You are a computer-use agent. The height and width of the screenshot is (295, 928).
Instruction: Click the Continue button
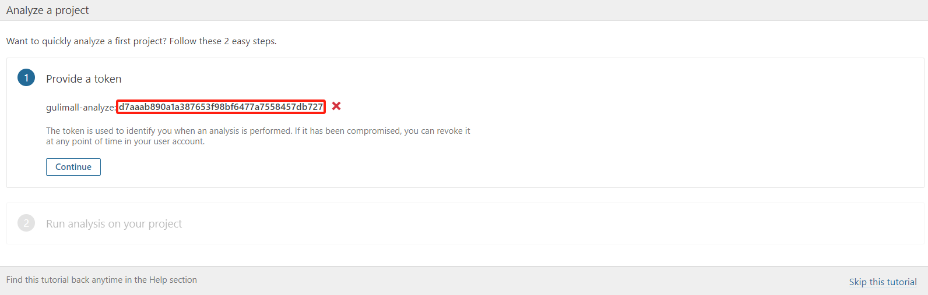click(x=73, y=167)
